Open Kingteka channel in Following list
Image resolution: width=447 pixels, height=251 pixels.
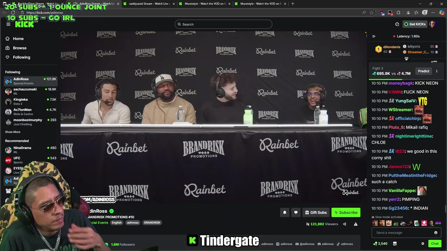31,101
